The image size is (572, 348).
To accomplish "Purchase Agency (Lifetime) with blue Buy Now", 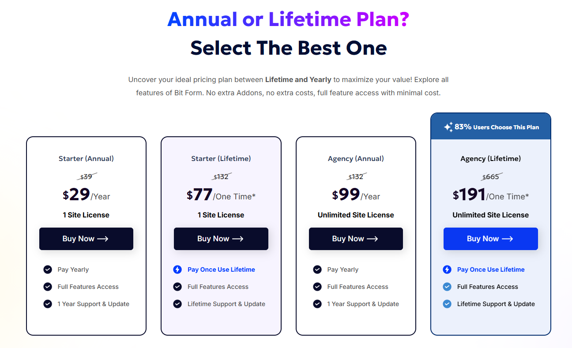I will click(x=490, y=239).
